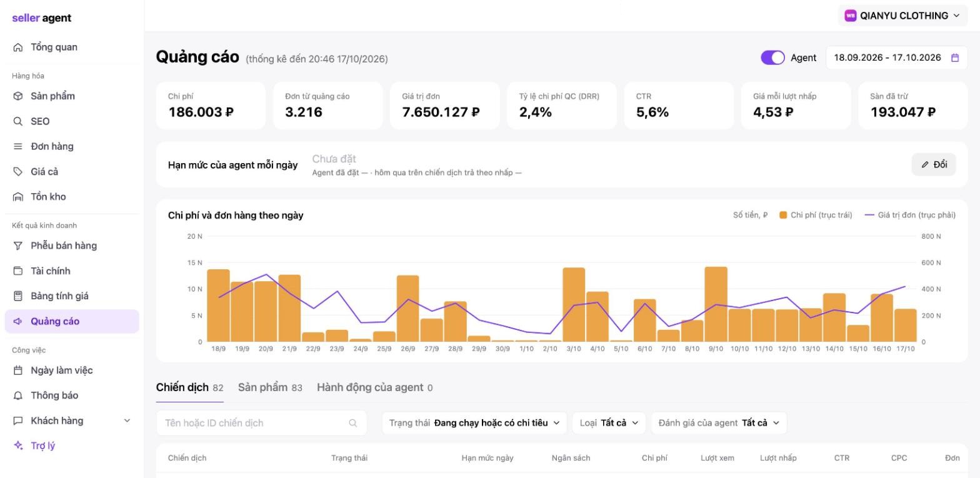Open the Trạng thái filter dropdown
980x478 pixels.
point(474,423)
